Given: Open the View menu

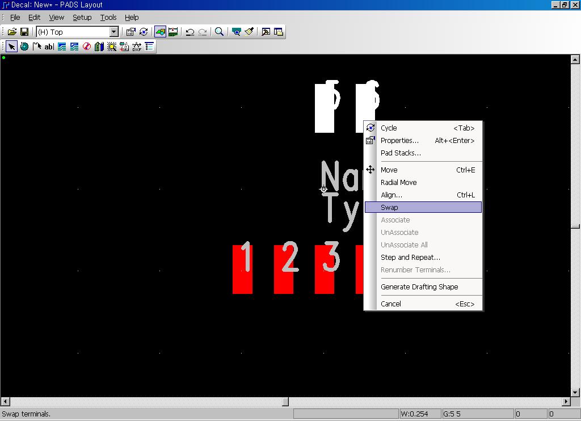Looking at the screenshot, I should (x=57, y=18).
